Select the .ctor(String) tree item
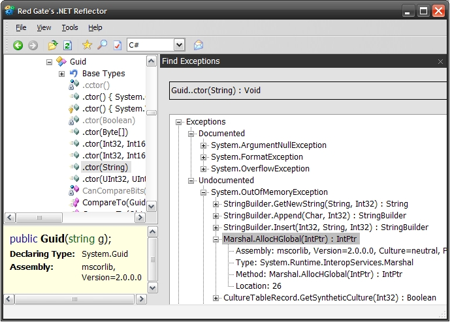450x322 pixels. (105, 168)
